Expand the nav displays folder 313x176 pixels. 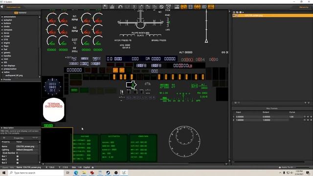(x=2, y=66)
